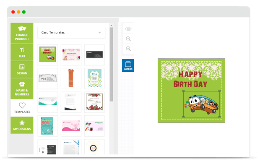Click the green maximize window button

point(24,12)
